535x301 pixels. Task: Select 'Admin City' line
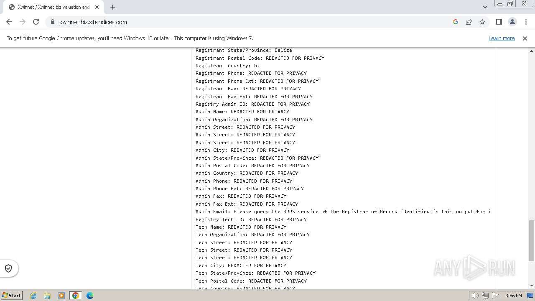click(x=242, y=150)
